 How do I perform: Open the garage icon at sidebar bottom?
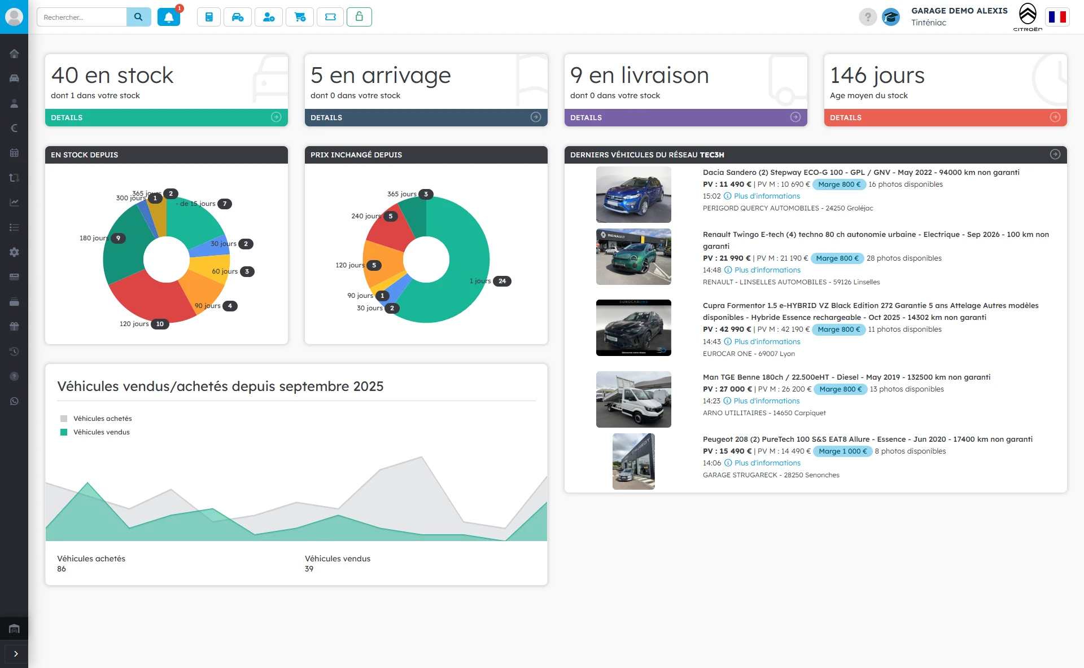[14, 629]
